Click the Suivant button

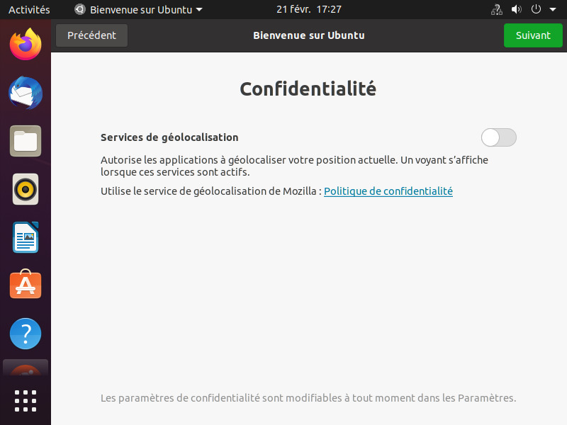tap(533, 35)
